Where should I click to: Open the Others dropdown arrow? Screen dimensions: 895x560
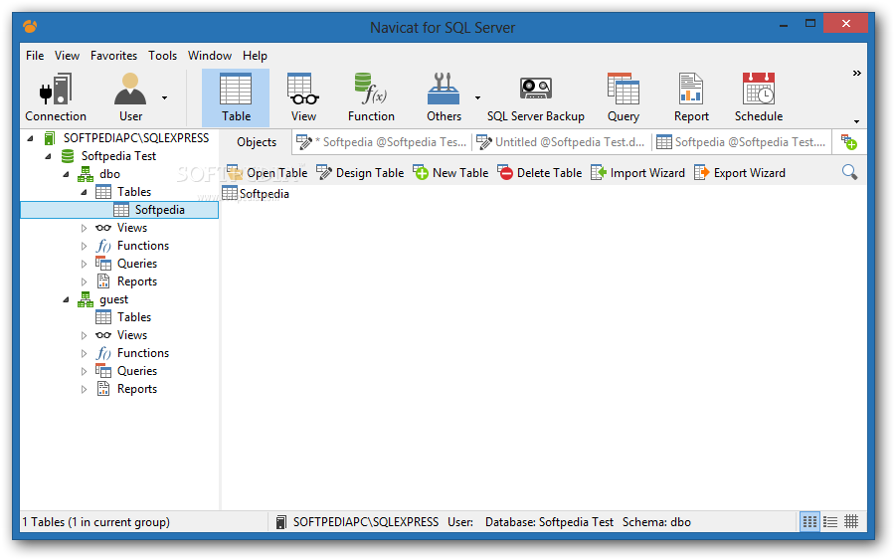[477, 97]
